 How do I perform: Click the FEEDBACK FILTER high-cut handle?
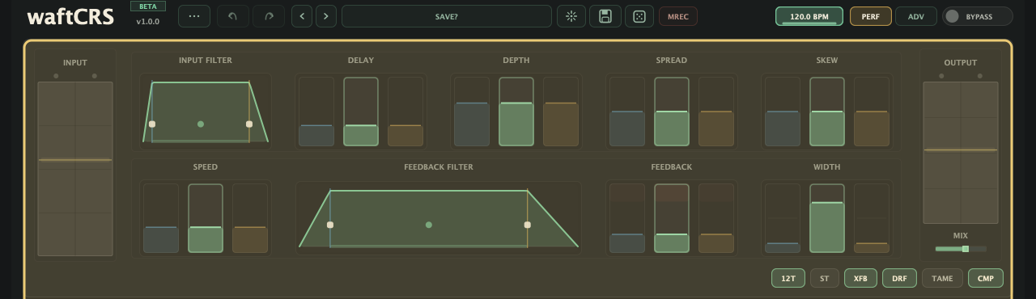tap(528, 225)
